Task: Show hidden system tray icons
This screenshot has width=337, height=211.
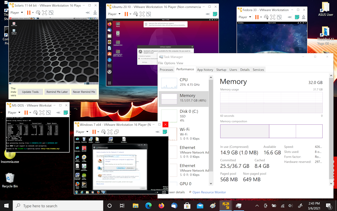Action: pos(257,206)
